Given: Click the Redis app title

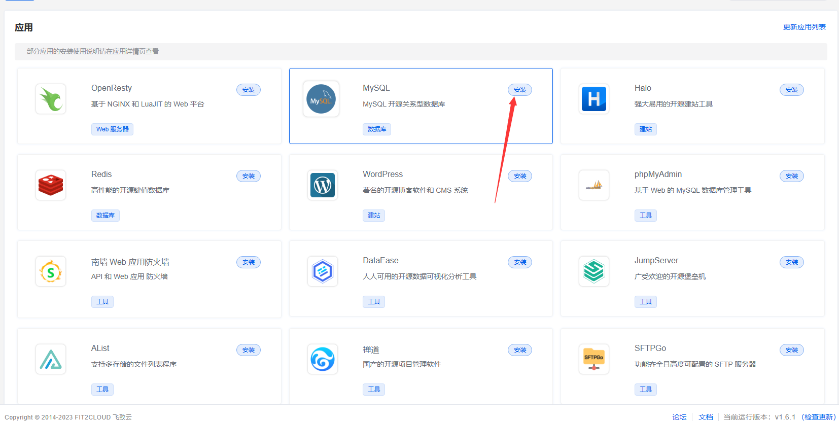Looking at the screenshot, I should pyautogui.click(x=101, y=174).
